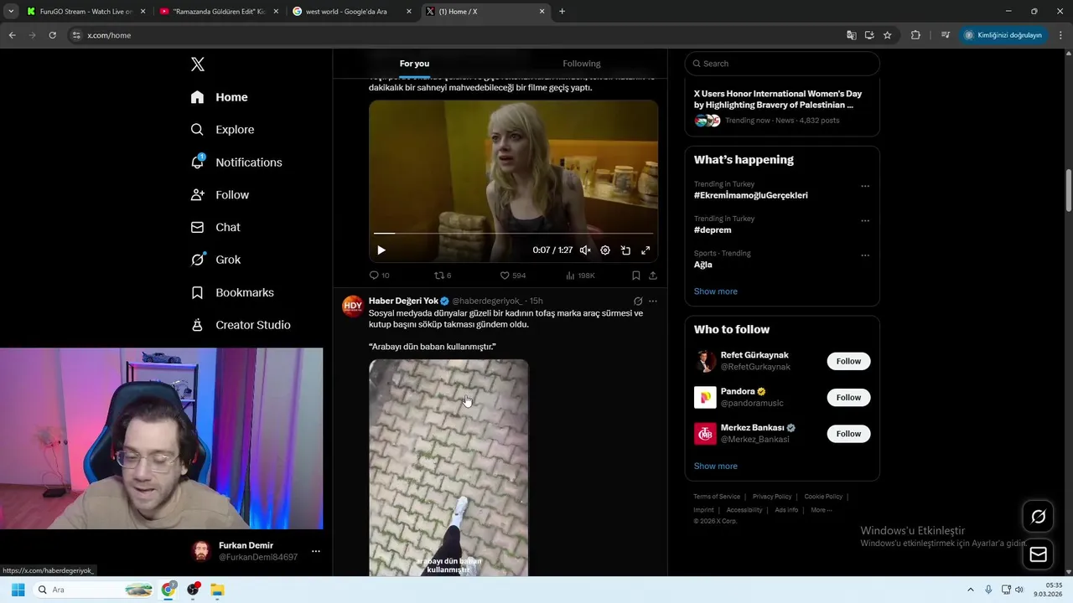Open floating messages envelope button
The height and width of the screenshot is (603, 1073).
(1038, 554)
